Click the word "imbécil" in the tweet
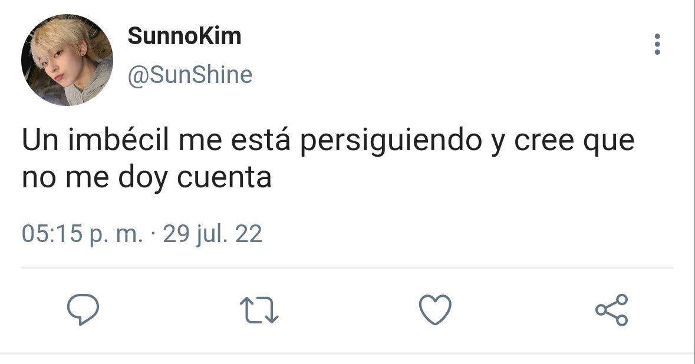Viewport: 695px width, 364px height. coord(118,140)
